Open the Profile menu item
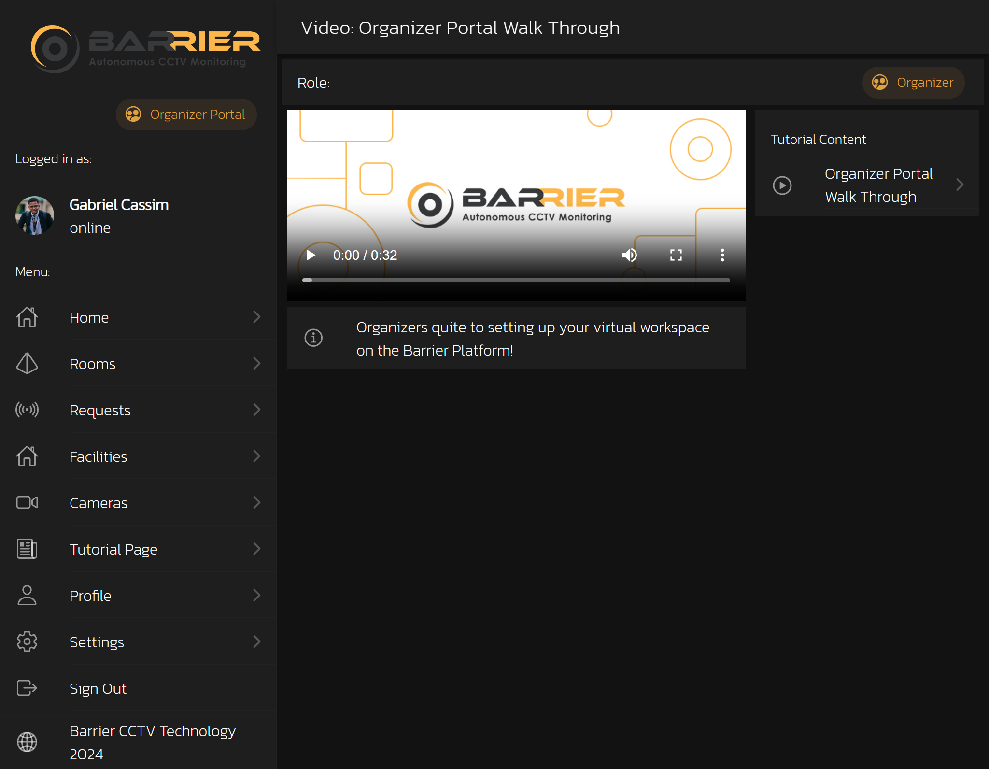 click(x=90, y=596)
